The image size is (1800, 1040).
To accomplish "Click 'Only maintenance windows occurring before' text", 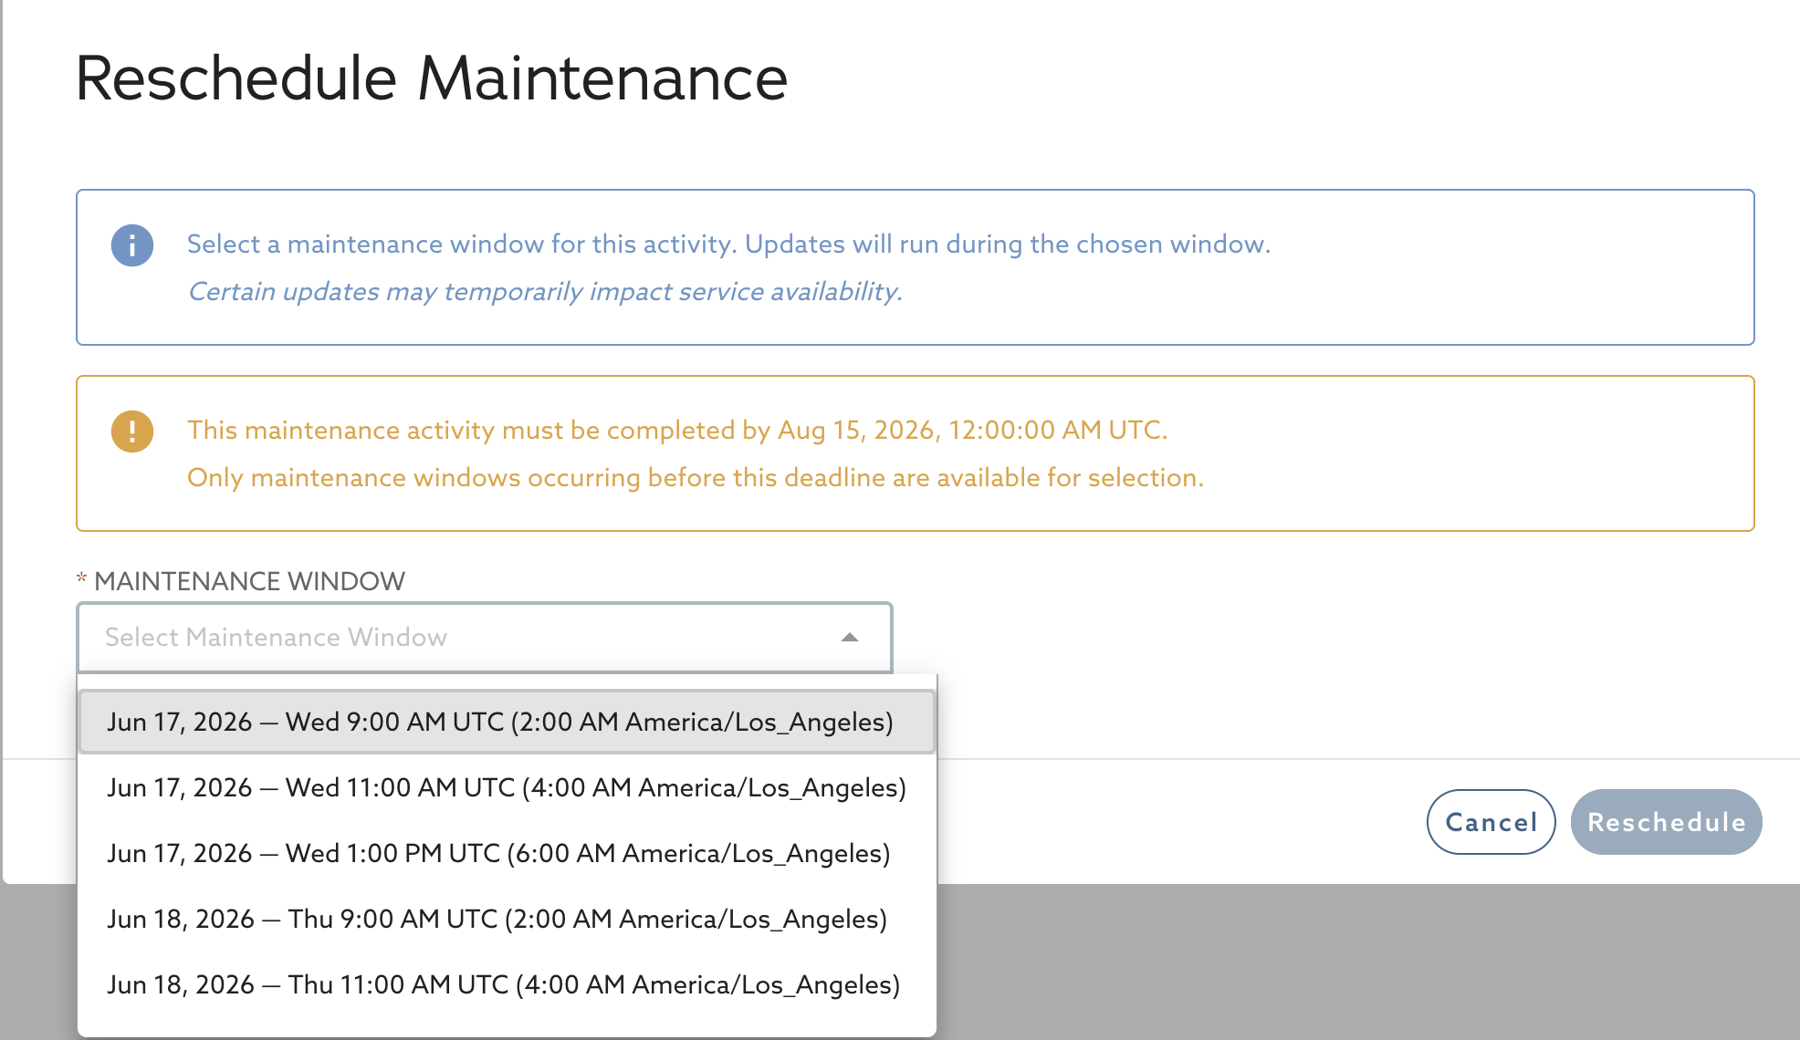I will point(696,478).
